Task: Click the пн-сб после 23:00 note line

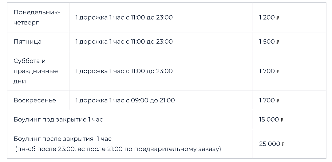Action: 118,149
